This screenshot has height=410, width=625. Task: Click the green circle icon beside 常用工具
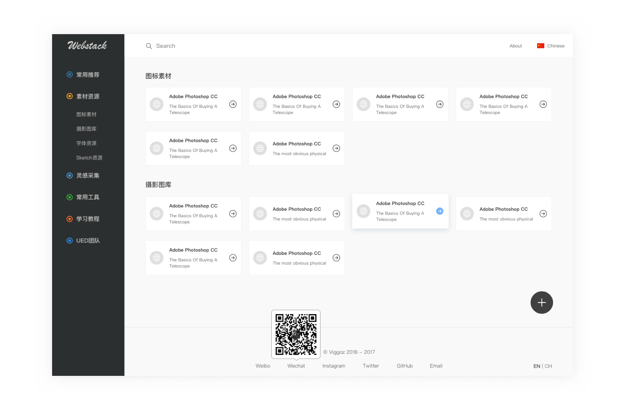[69, 197]
